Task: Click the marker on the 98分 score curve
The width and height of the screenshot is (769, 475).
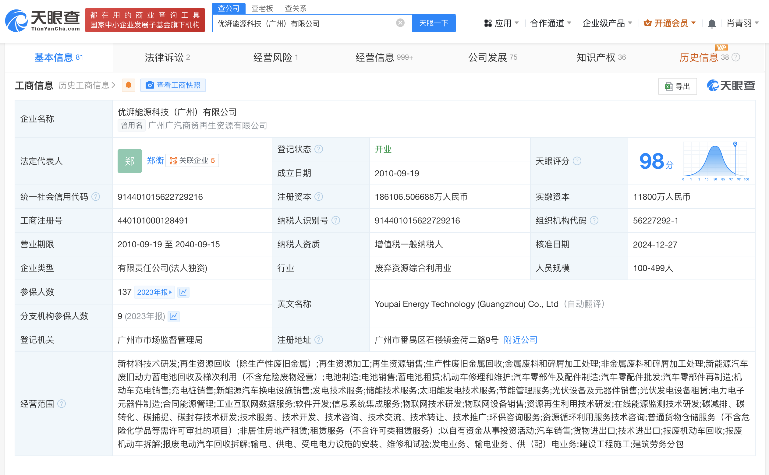Action: tap(735, 144)
